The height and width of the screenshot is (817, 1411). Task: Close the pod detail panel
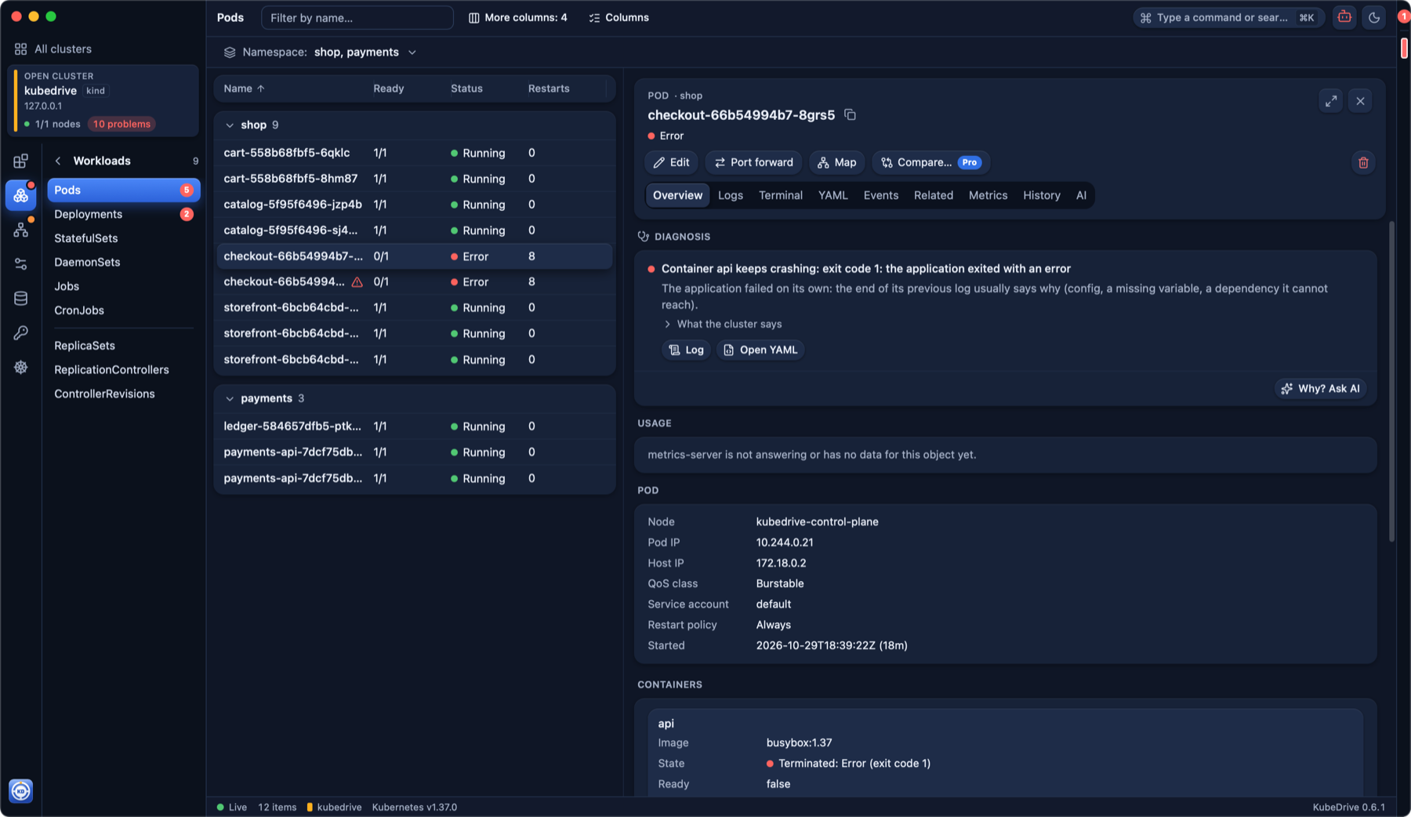tap(1360, 101)
